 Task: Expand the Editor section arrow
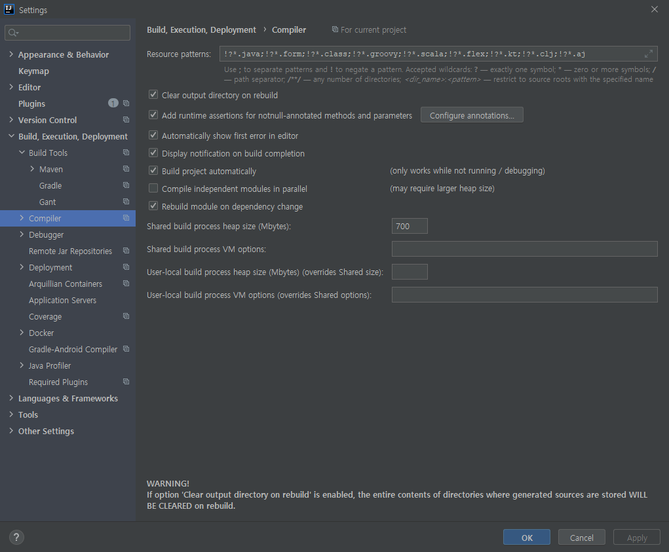coord(11,87)
